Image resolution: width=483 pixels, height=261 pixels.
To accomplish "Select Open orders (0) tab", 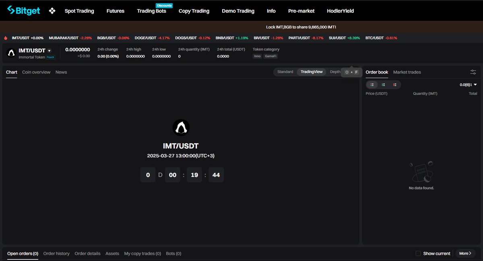I will click(23, 253).
